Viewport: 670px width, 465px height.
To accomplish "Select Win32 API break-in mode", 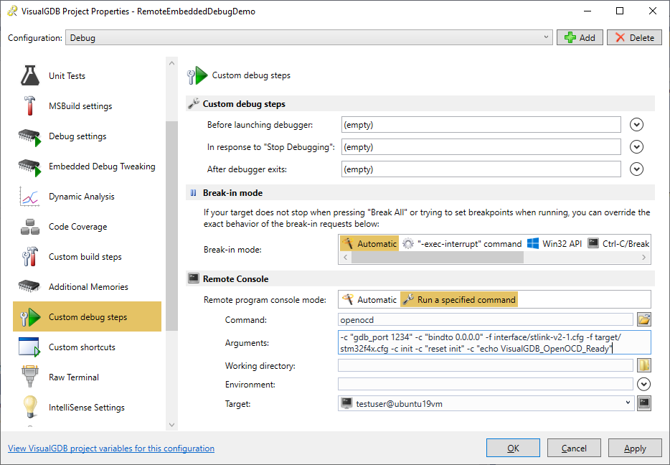I will pos(555,243).
